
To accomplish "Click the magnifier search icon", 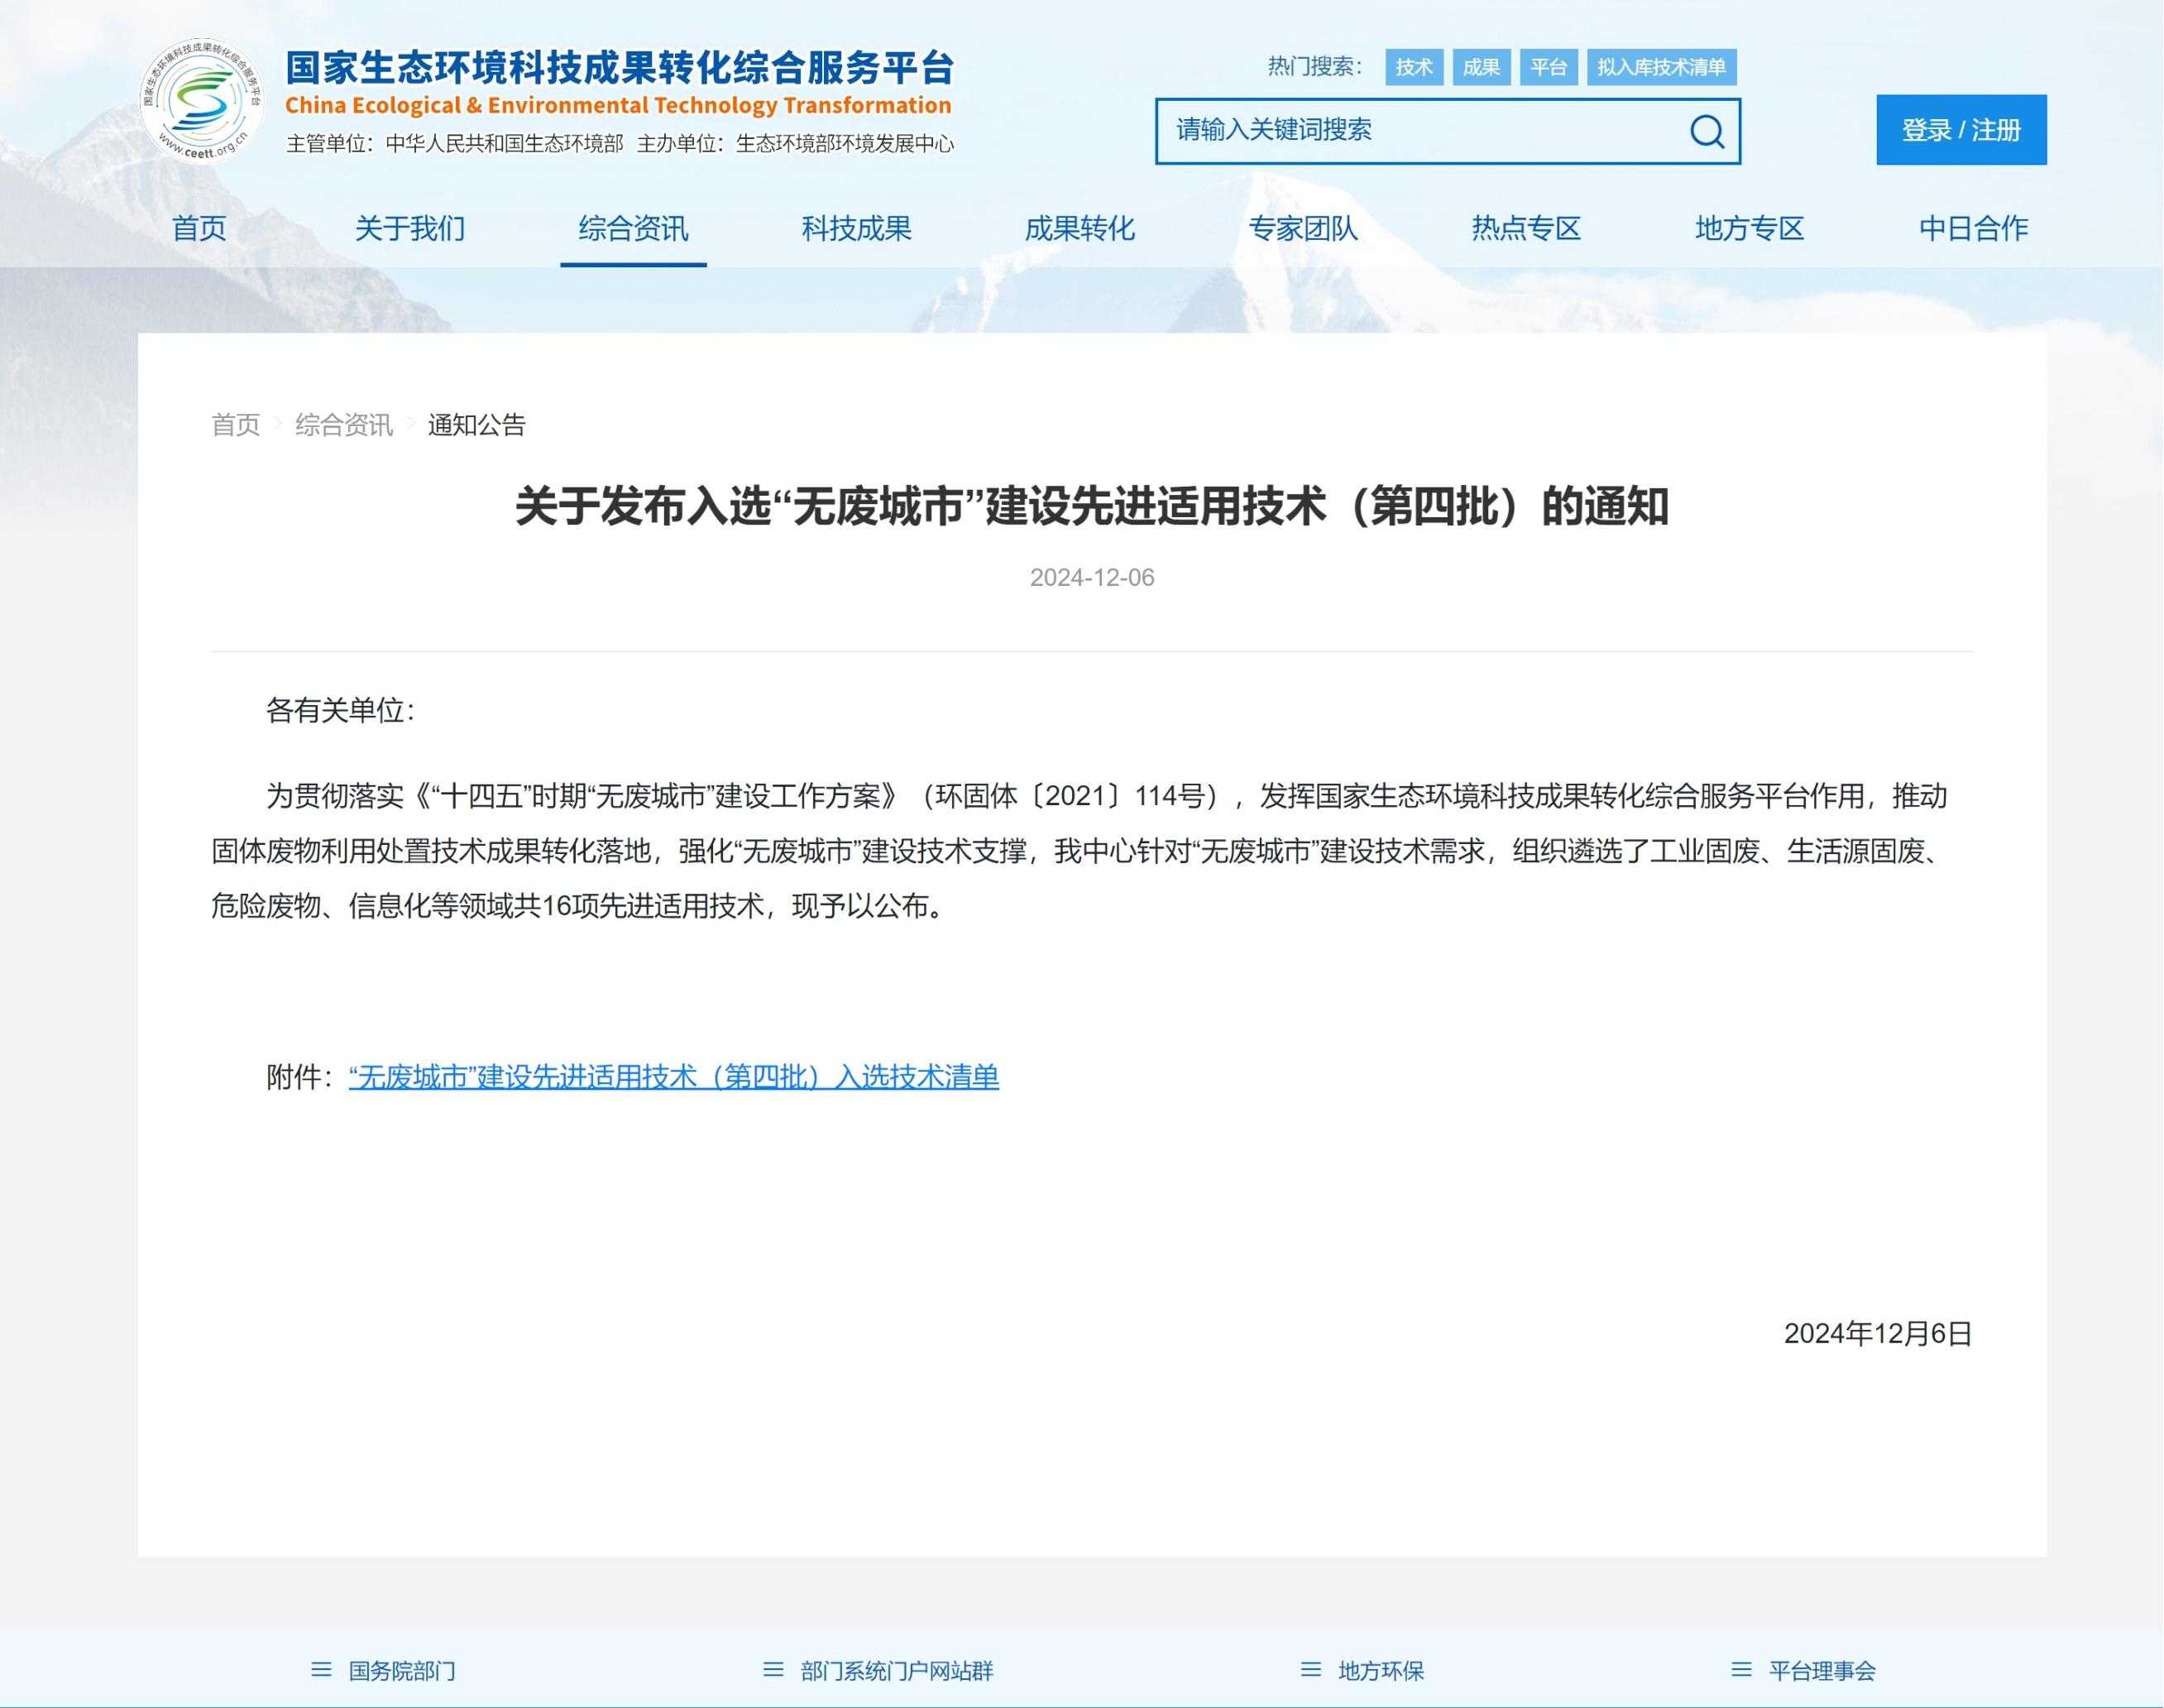I will click(1707, 131).
